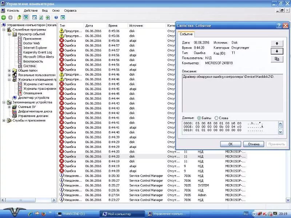Show the previous event with up arrow
Screen dimensions: 291x218
click(277, 44)
